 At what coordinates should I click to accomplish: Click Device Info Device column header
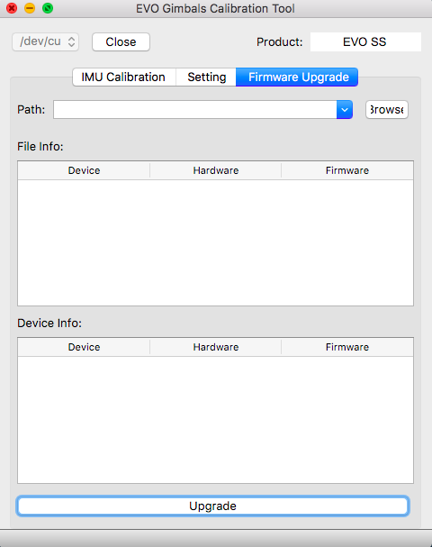coord(84,347)
